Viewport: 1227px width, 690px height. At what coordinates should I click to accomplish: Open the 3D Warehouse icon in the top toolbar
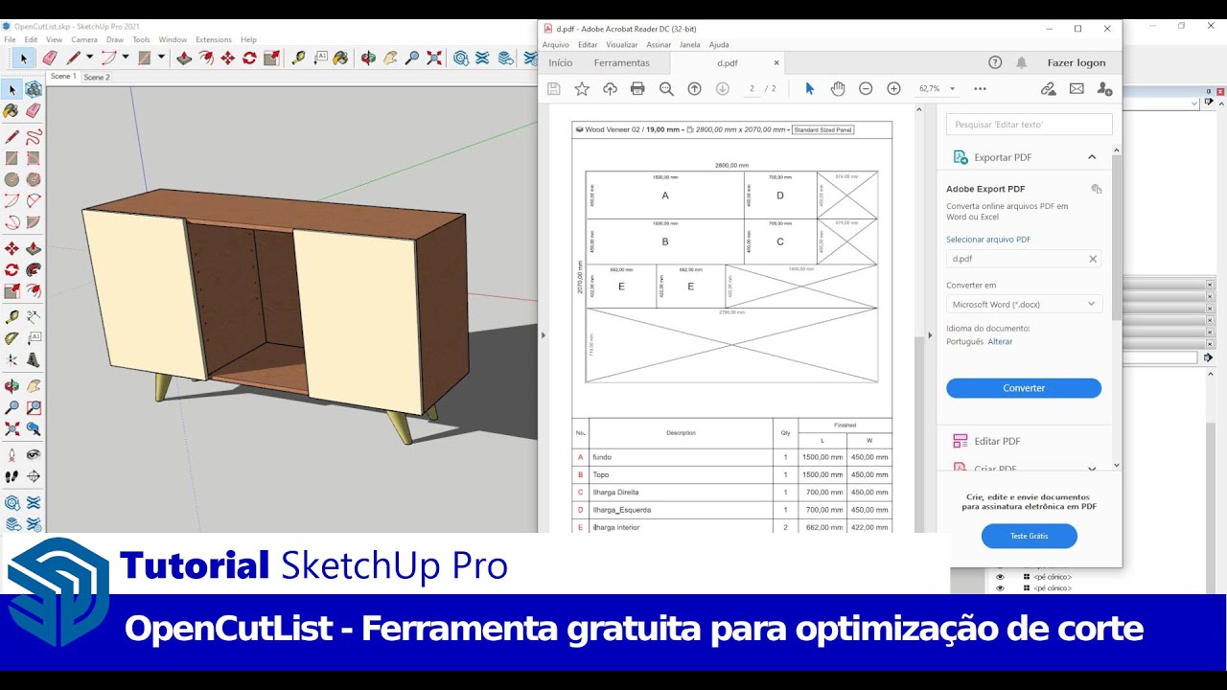461,58
